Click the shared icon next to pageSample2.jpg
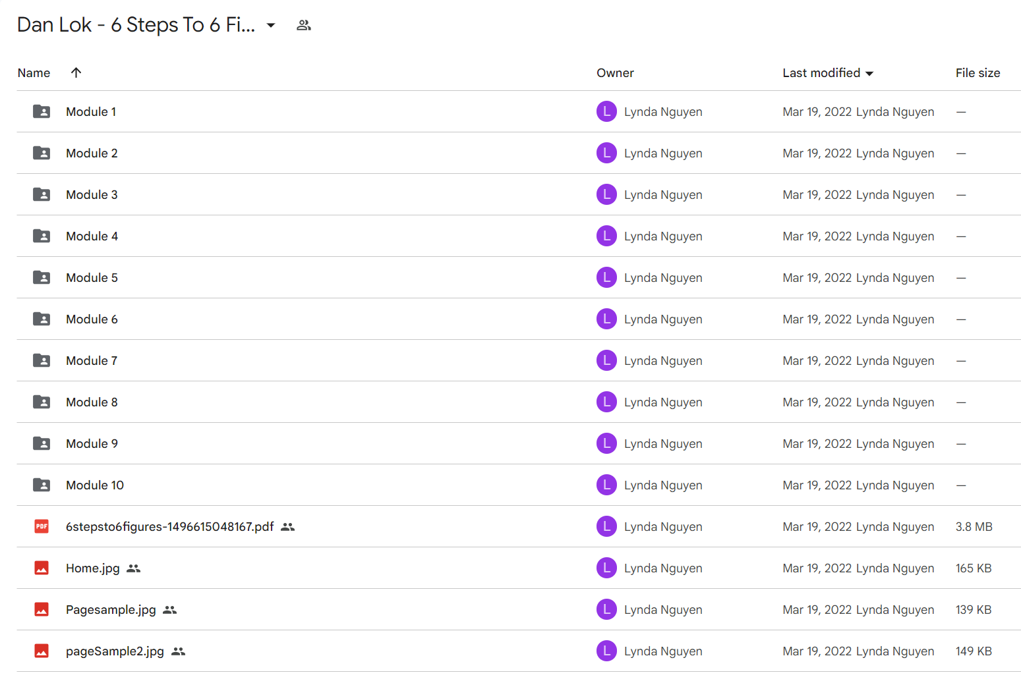This screenshot has height=685, width=1021. click(x=178, y=651)
